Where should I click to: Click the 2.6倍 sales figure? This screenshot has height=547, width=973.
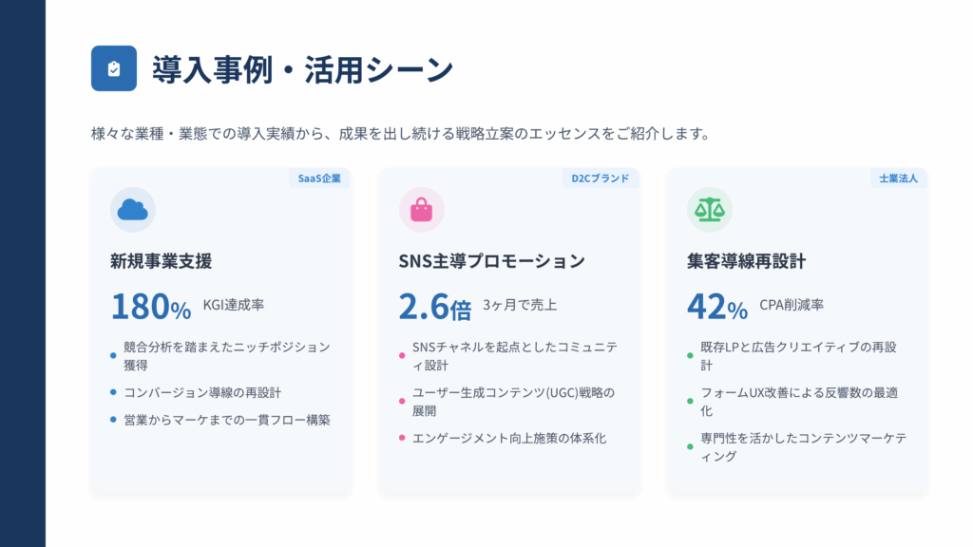pos(434,306)
